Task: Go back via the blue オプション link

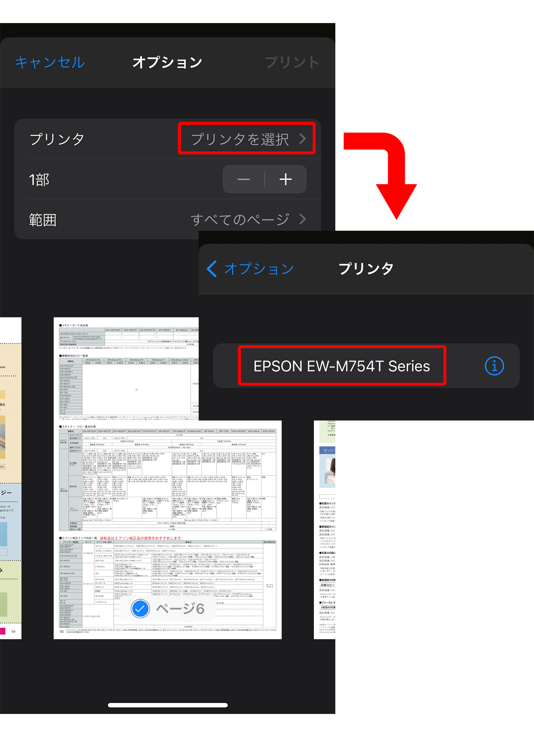Action: [259, 269]
